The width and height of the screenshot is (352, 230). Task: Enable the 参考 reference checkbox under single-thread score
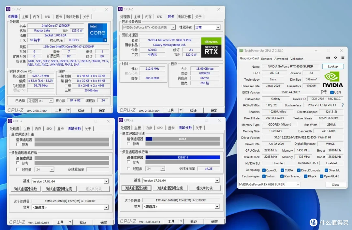tap(128, 143)
